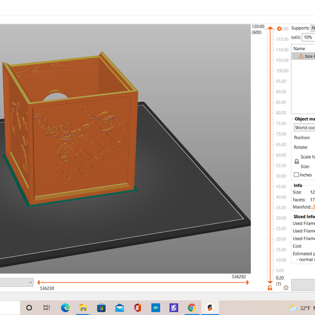Toggle the scale factors padlock icon
The image size is (315, 315).
(297, 162)
